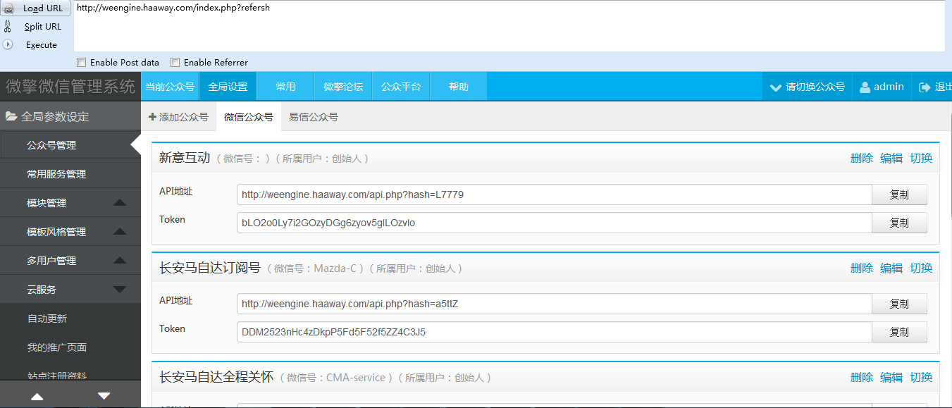Click the sidebar scroll-down arrow icon
This screenshot has height=408, width=952.
click(104, 396)
